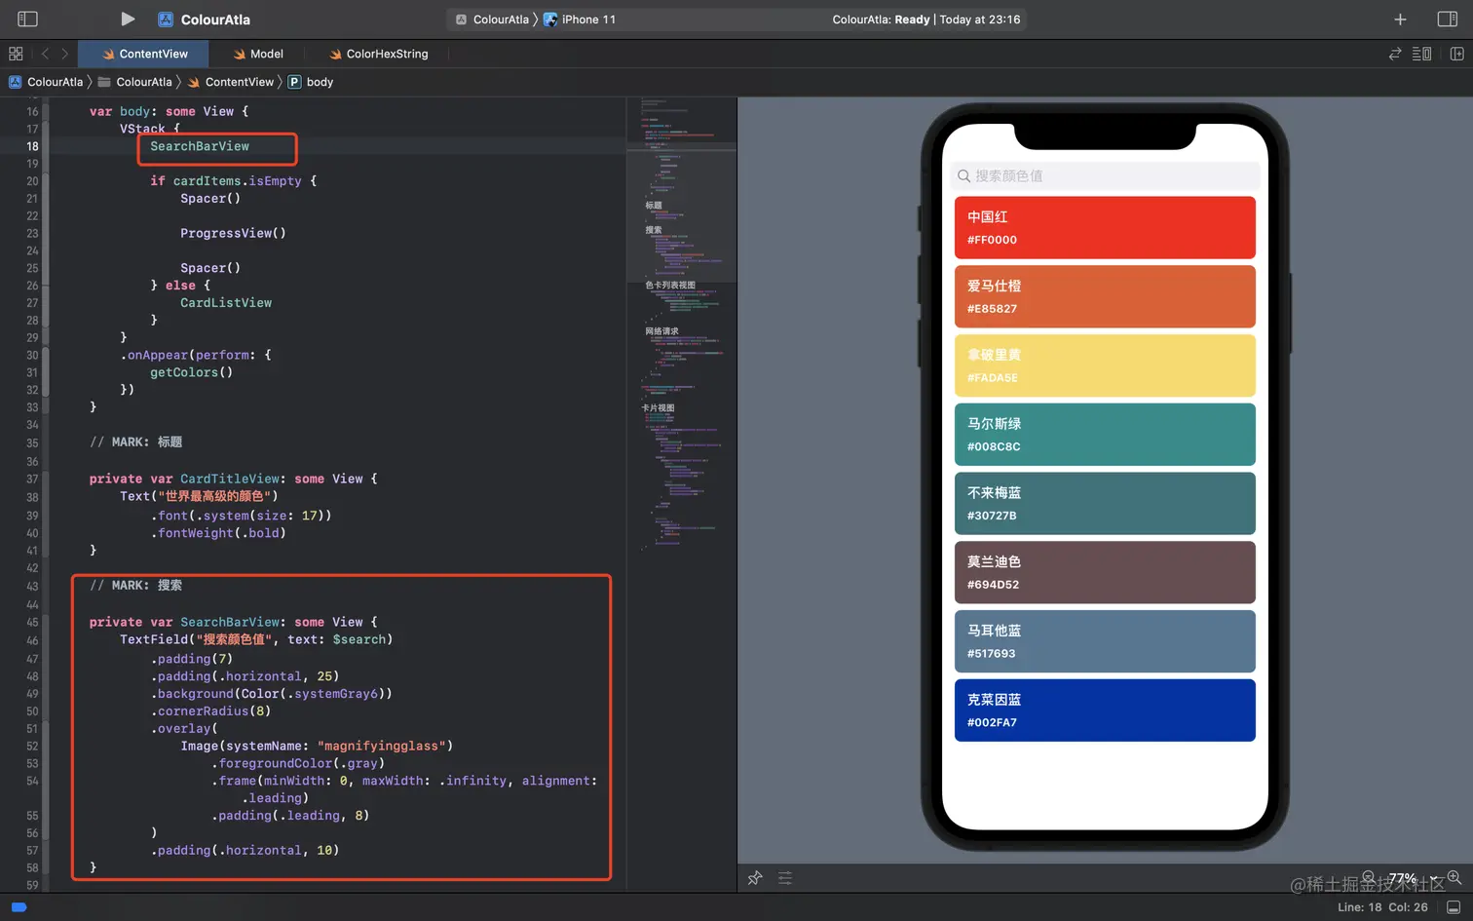Select the 不来梅蓝 #30727B card

1105,503
